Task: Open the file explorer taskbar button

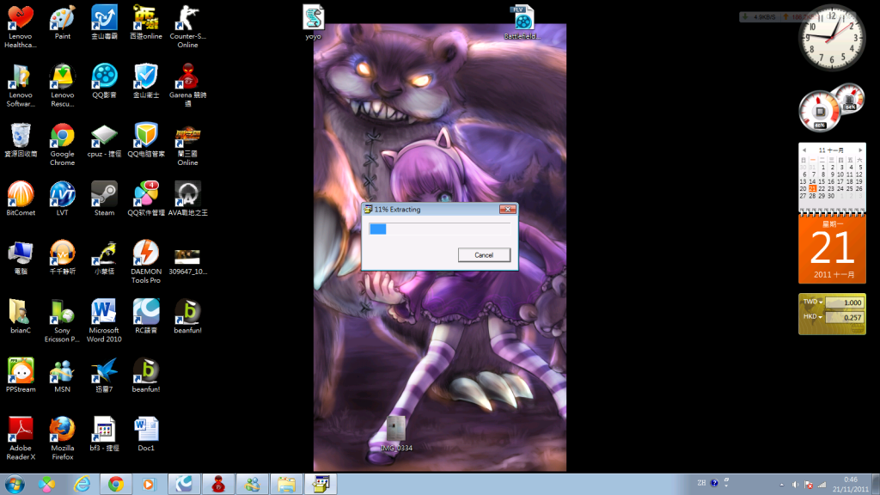Action: point(286,484)
